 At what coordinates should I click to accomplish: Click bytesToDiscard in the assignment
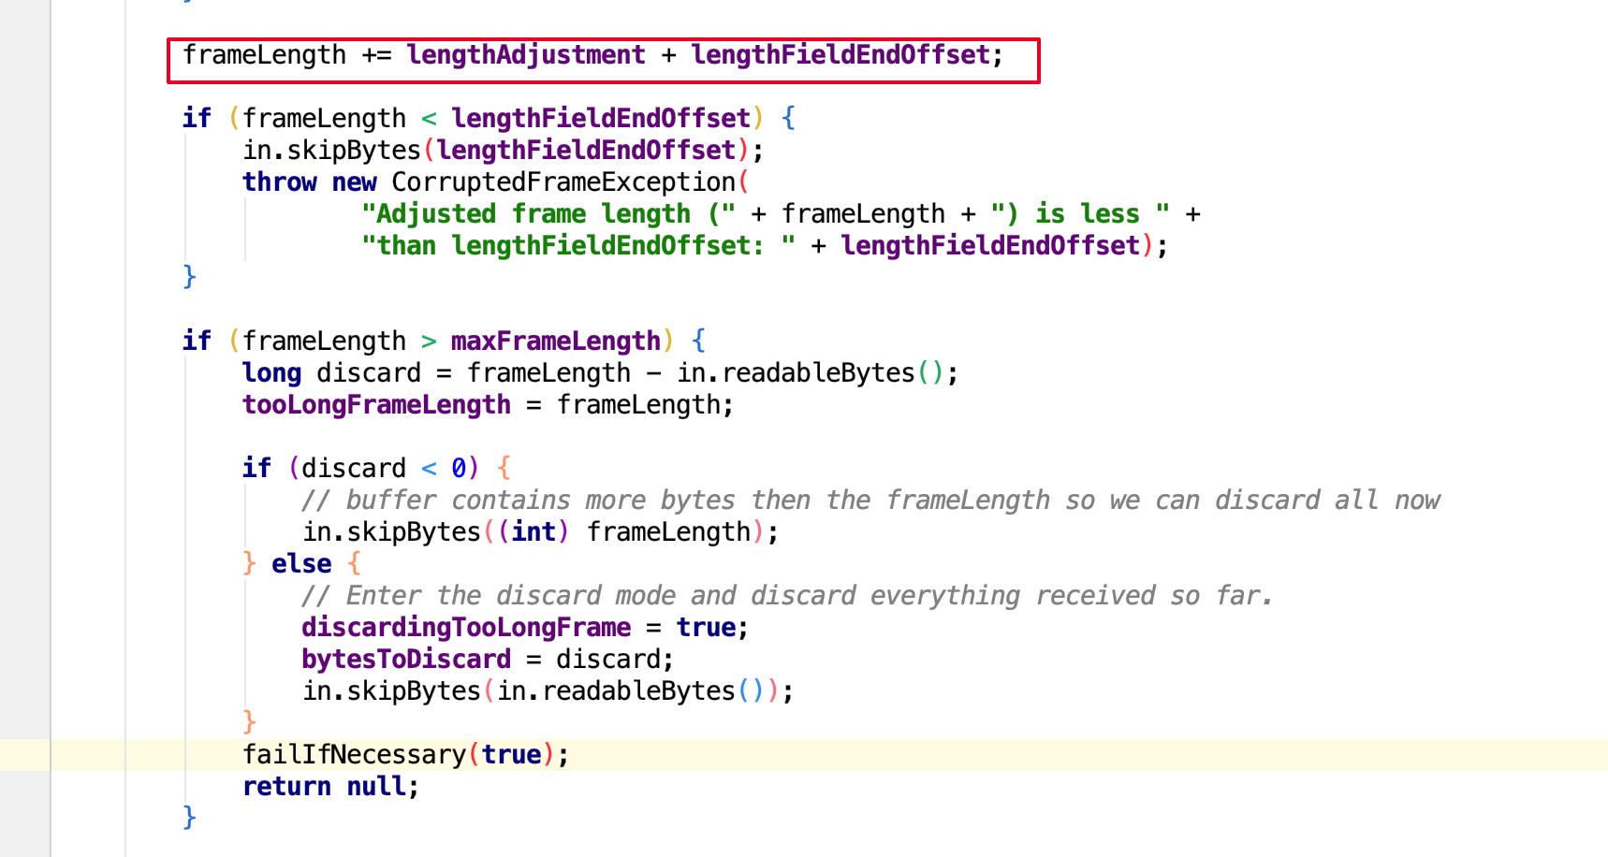click(x=406, y=660)
